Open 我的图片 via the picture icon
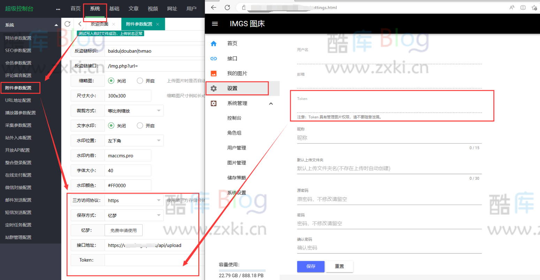This screenshot has height=280, width=540. point(214,73)
